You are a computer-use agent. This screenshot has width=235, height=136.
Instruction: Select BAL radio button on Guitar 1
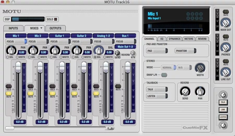coord(51,57)
